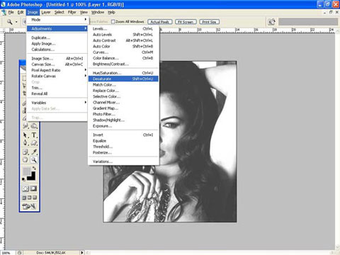The height and width of the screenshot is (255, 340).
Task: Open status bar document info arrow menu
Action: click(x=82, y=253)
